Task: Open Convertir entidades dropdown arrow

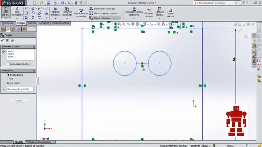Action: (x=67, y=18)
